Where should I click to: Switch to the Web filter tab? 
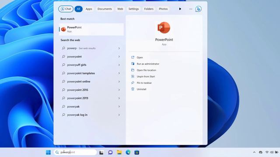point(120,9)
